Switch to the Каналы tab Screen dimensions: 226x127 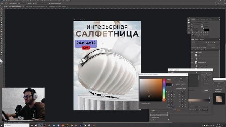click(x=197, y=40)
